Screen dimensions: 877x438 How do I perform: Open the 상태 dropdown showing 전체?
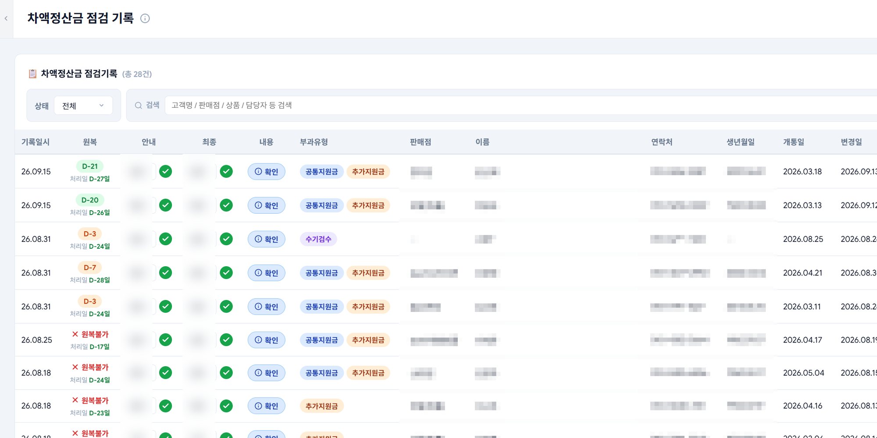(x=83, y=106)
